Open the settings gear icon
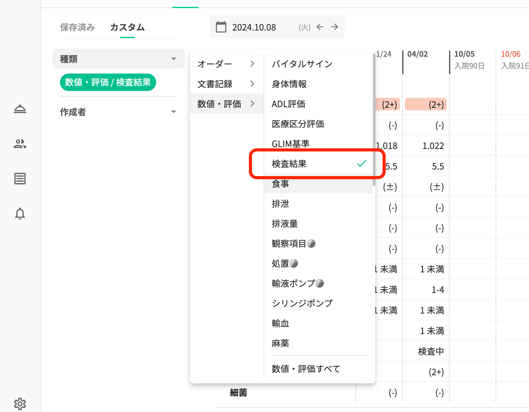 point(20,404)
